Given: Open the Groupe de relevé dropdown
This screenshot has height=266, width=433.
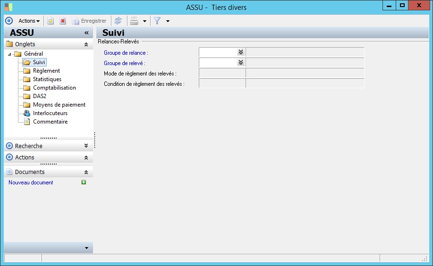Looking at the screenshot, I should click(x=241, y=62).
